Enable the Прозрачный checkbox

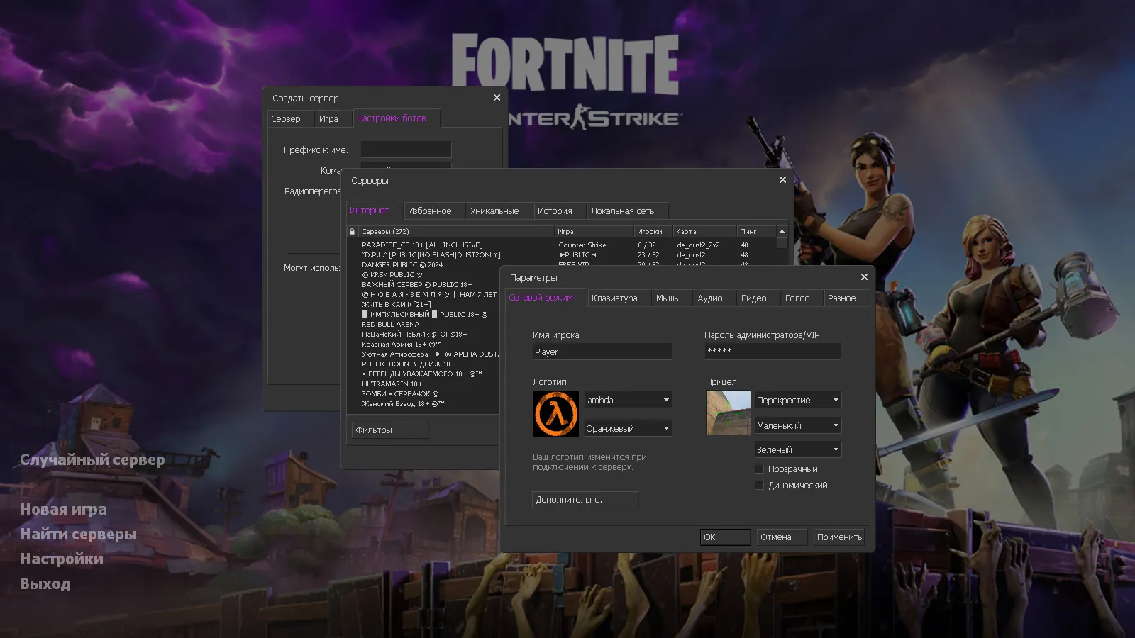click(x=759, y=468)
